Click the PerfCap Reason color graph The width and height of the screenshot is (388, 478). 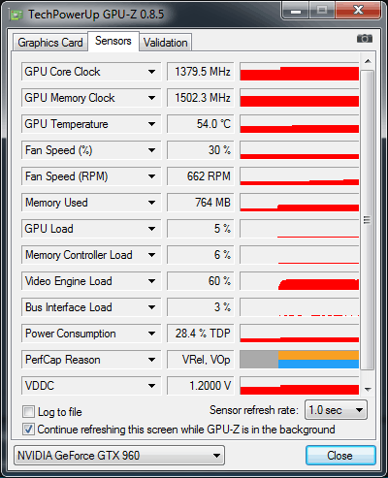click(300, 360)
